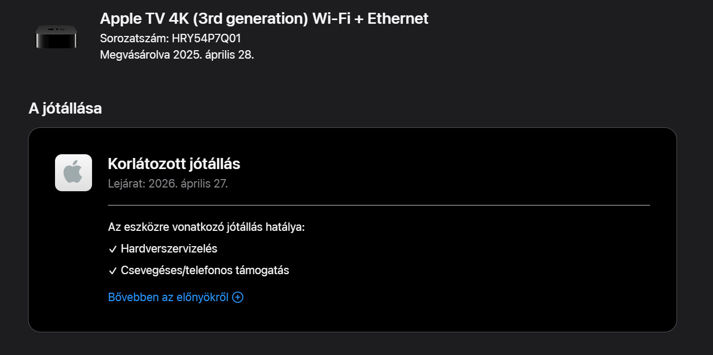Click the "Megvásárolva" label
This screenshot has height=355, width=713.
[x=135, y=55]
